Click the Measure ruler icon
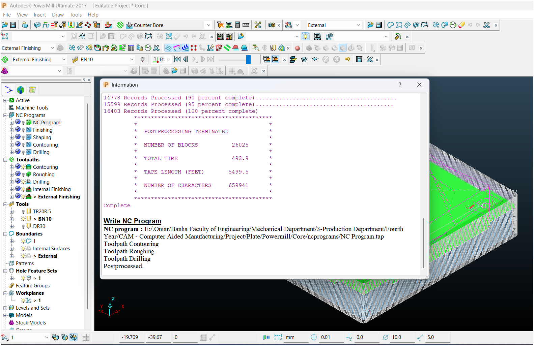The image size is (534, 346). click(246, 25)
